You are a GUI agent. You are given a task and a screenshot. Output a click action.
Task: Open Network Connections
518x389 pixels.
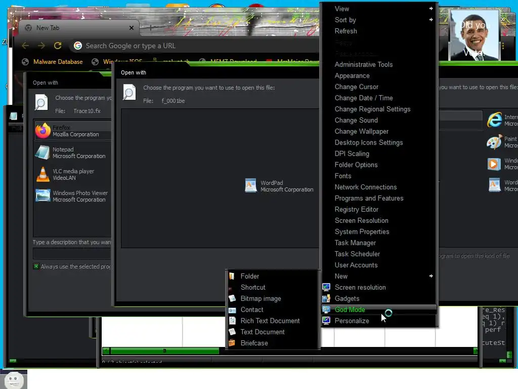click(379, 187)
